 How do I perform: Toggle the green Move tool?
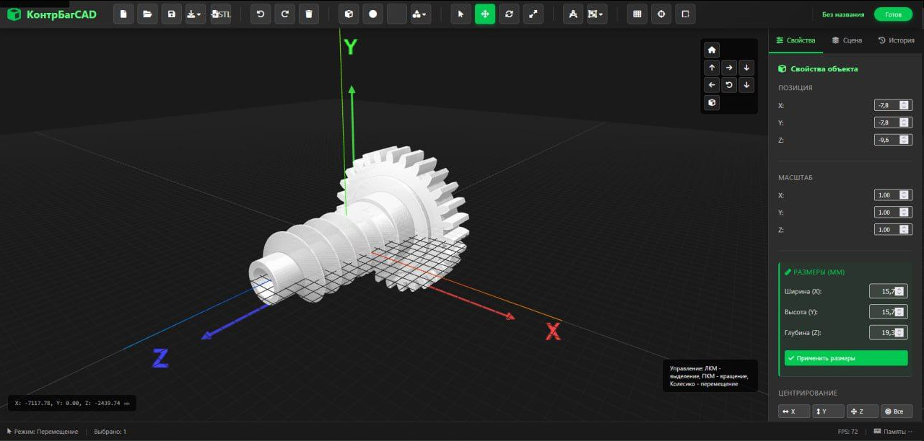click(x=485, y=14)
